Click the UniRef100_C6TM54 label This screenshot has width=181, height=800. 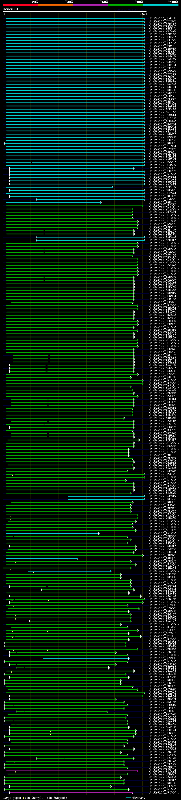162,146
